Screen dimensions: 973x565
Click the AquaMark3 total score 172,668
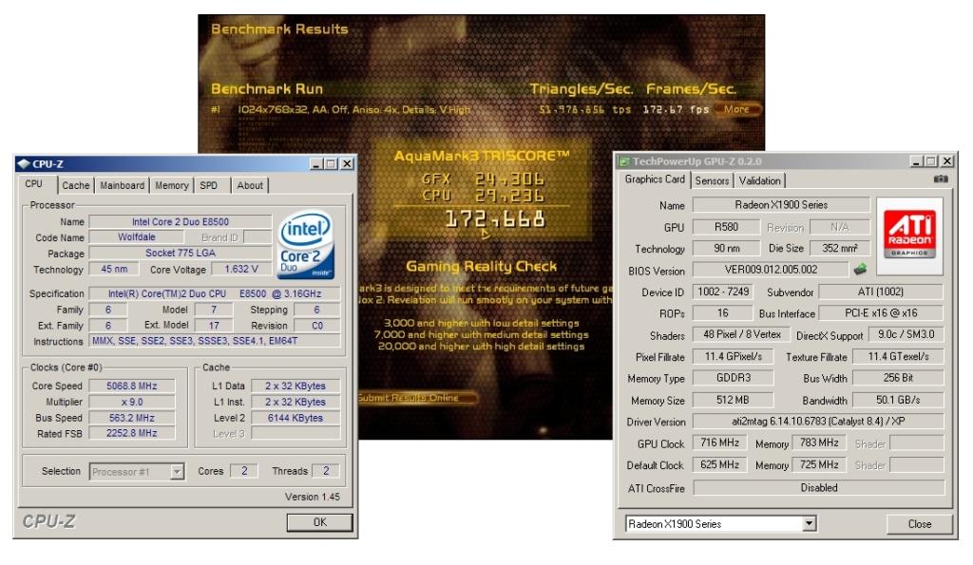coord(495,219)
